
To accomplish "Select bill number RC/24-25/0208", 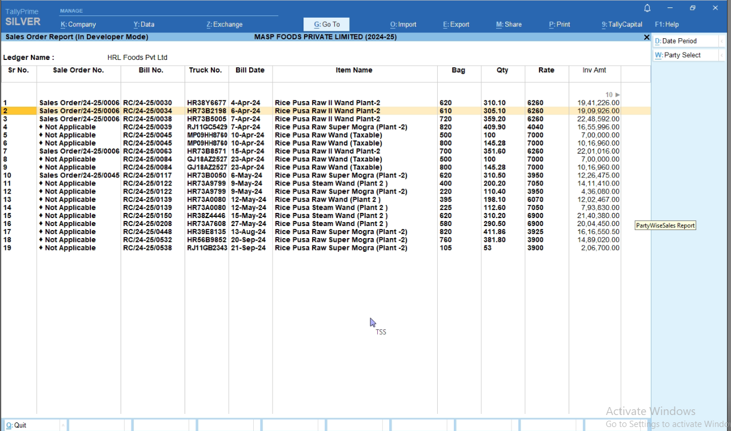I will click(147, 224).
